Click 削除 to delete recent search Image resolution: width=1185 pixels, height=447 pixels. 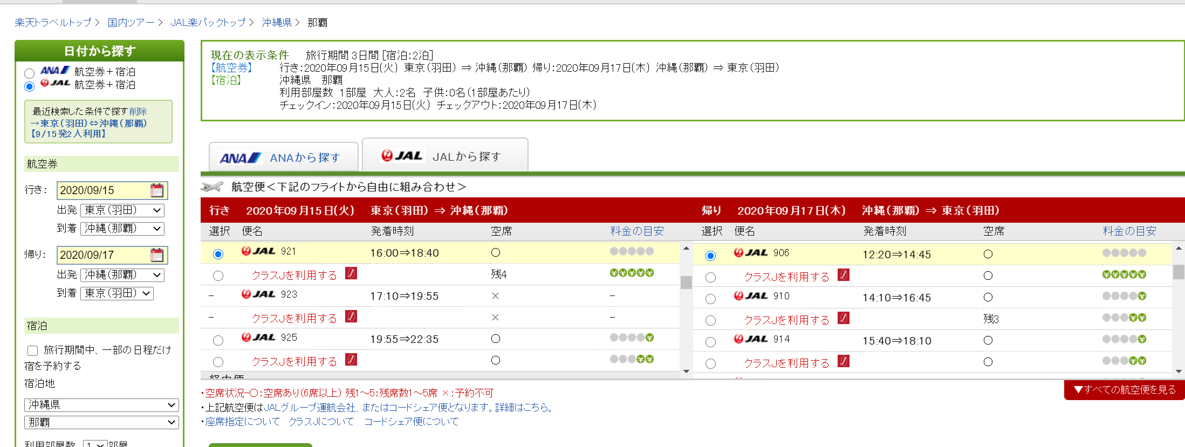(138, 112)
